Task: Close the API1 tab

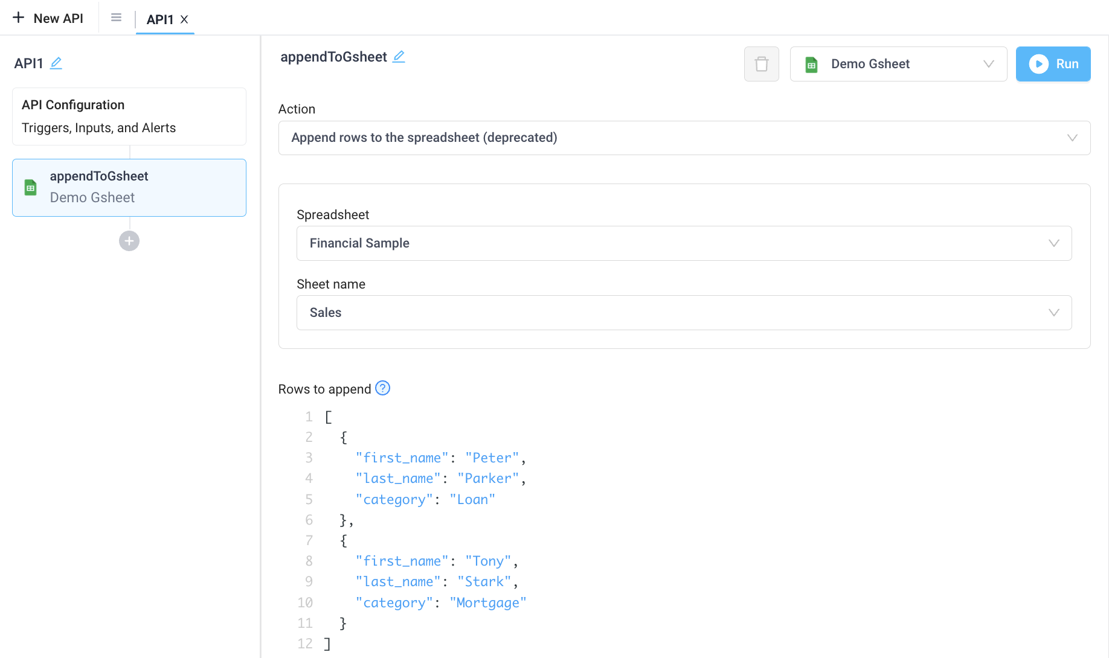Action: coord(185,19)
